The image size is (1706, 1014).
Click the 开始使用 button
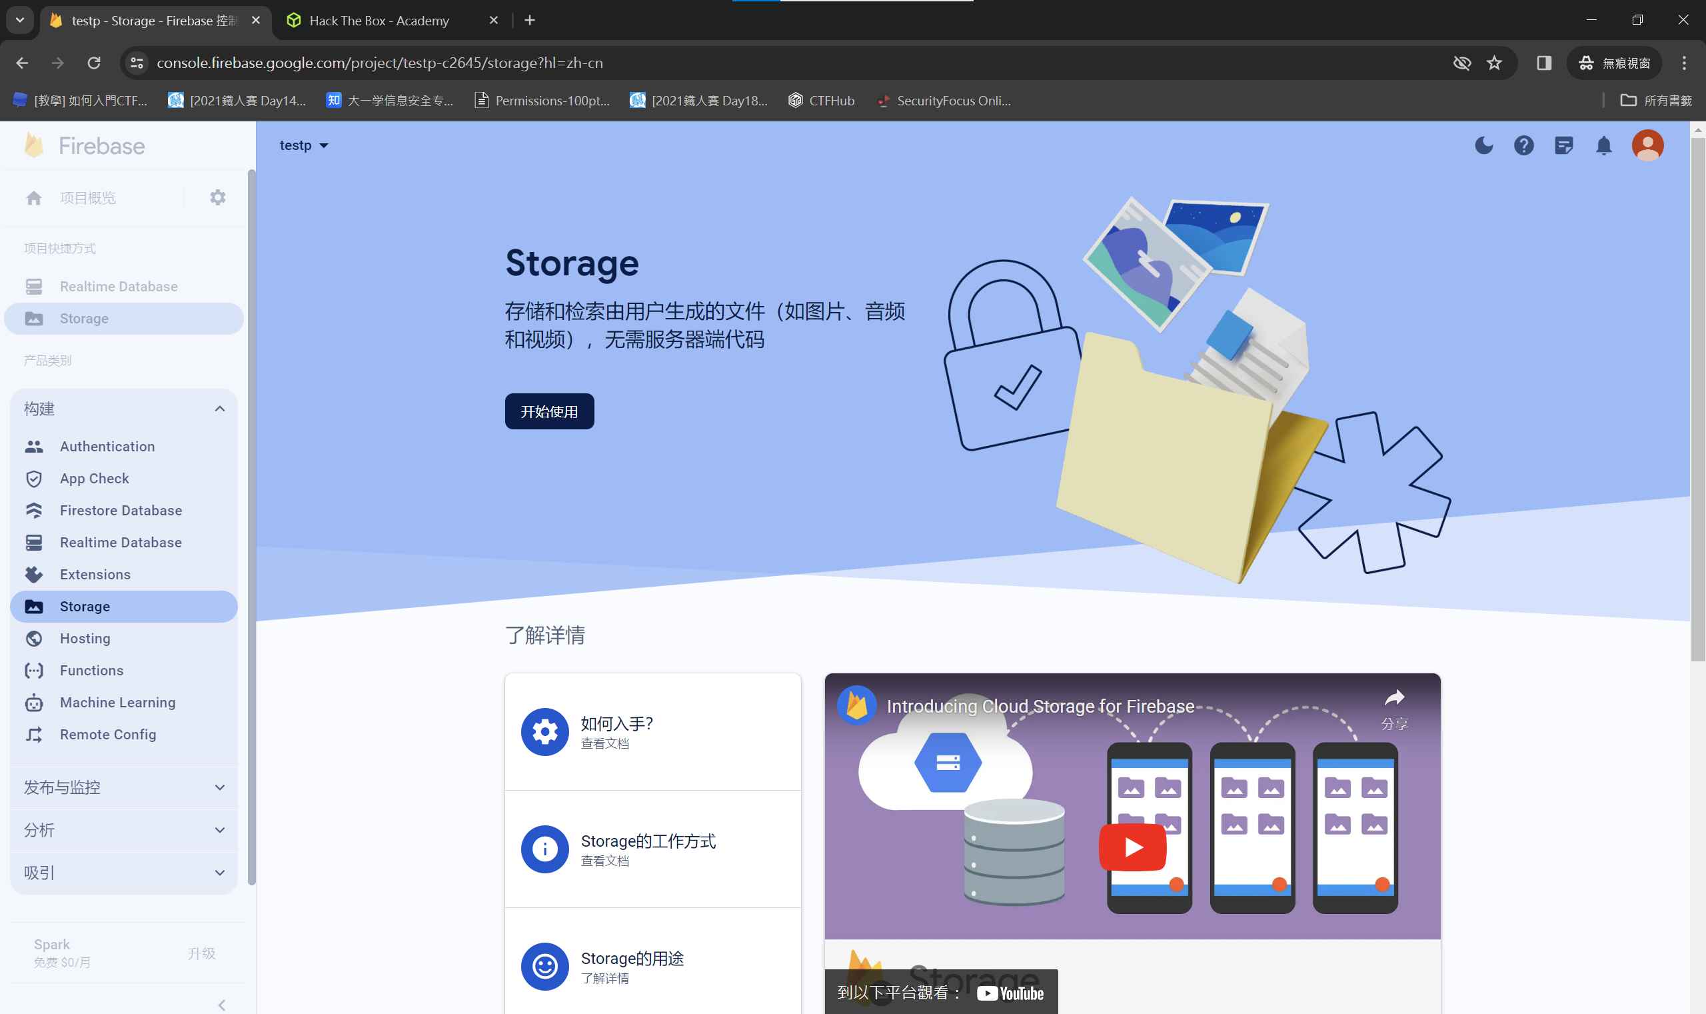click(x=549, y=411)
